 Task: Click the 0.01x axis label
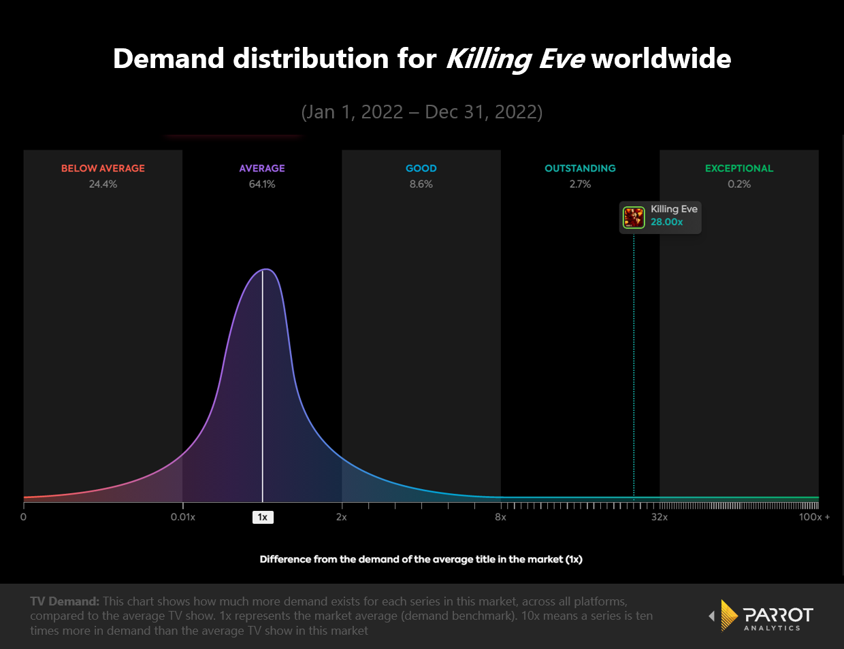point(183,517)
